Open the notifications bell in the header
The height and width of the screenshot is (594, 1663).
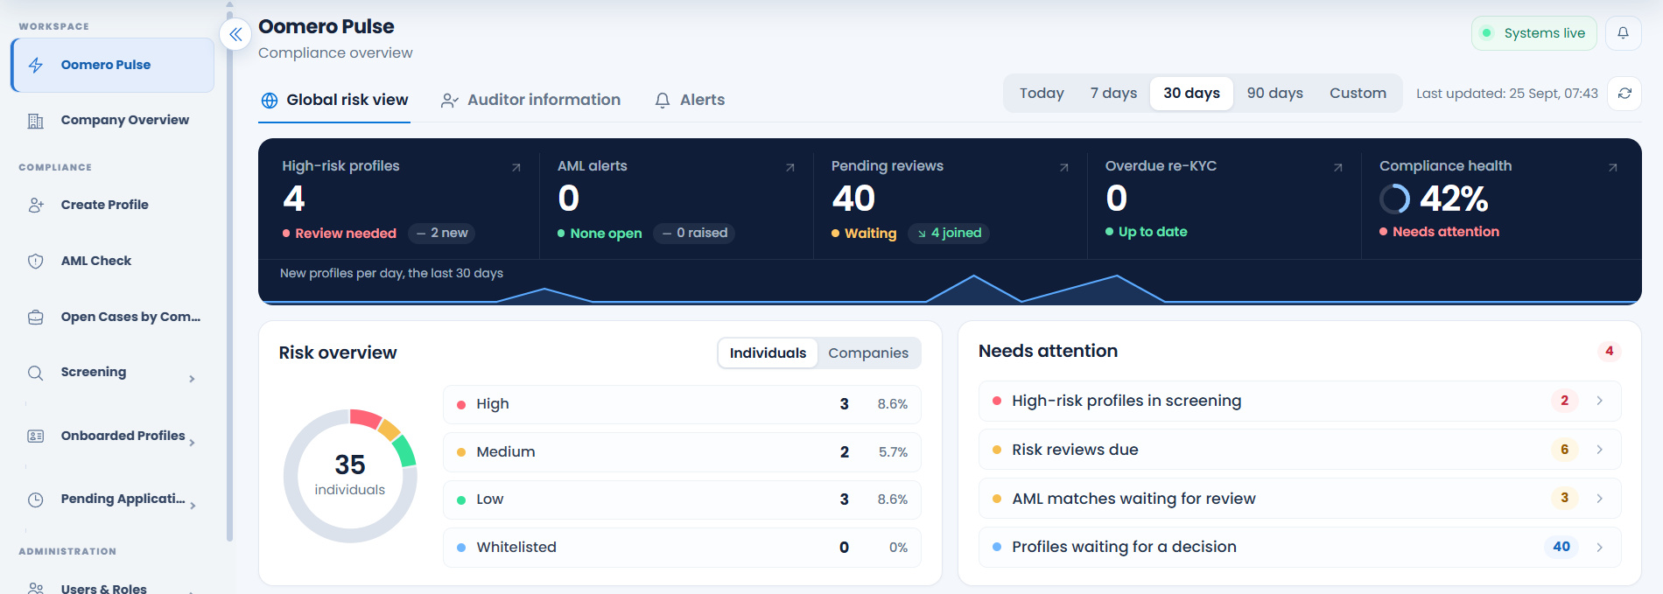tap(1623, 33)
